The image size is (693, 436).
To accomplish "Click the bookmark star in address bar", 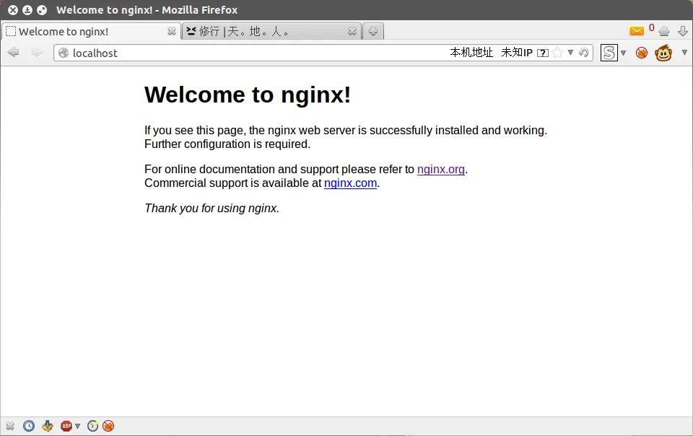I will pyautogui.click(x=558, y=53).
